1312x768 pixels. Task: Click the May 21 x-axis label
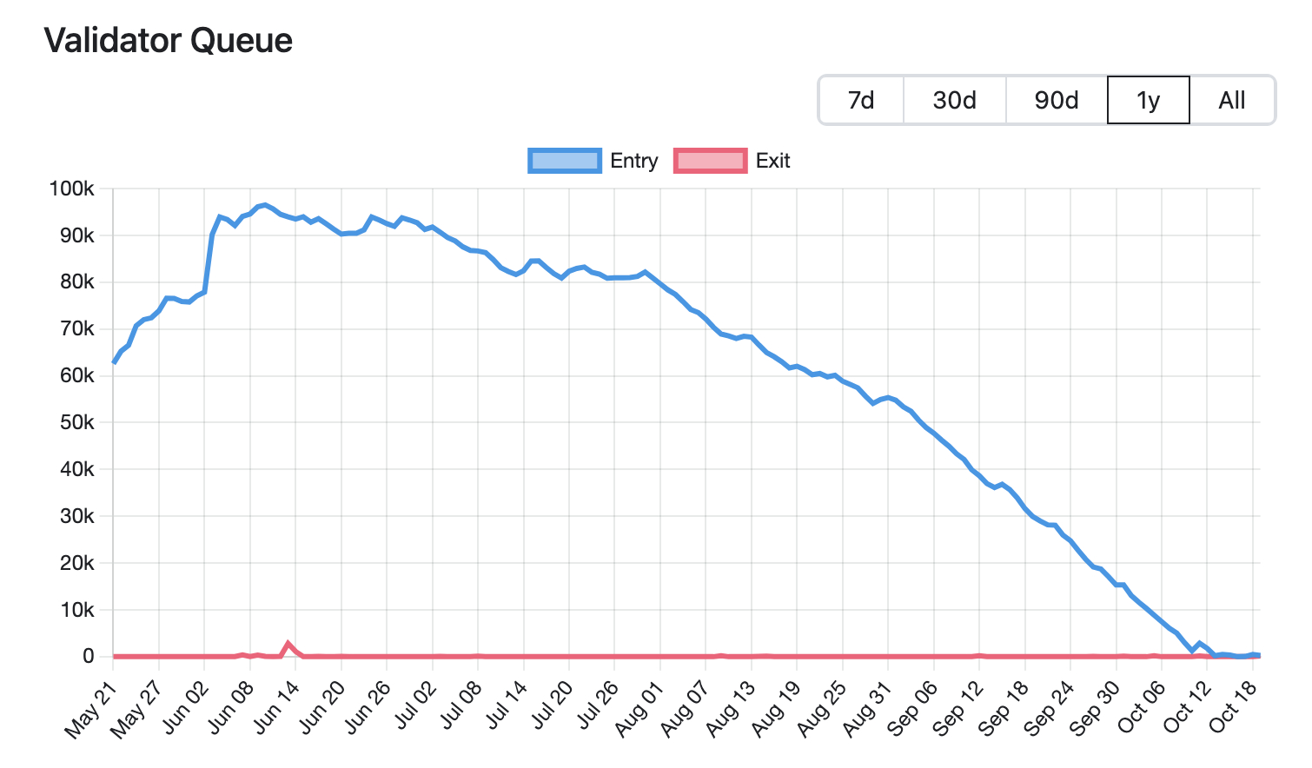89,710
